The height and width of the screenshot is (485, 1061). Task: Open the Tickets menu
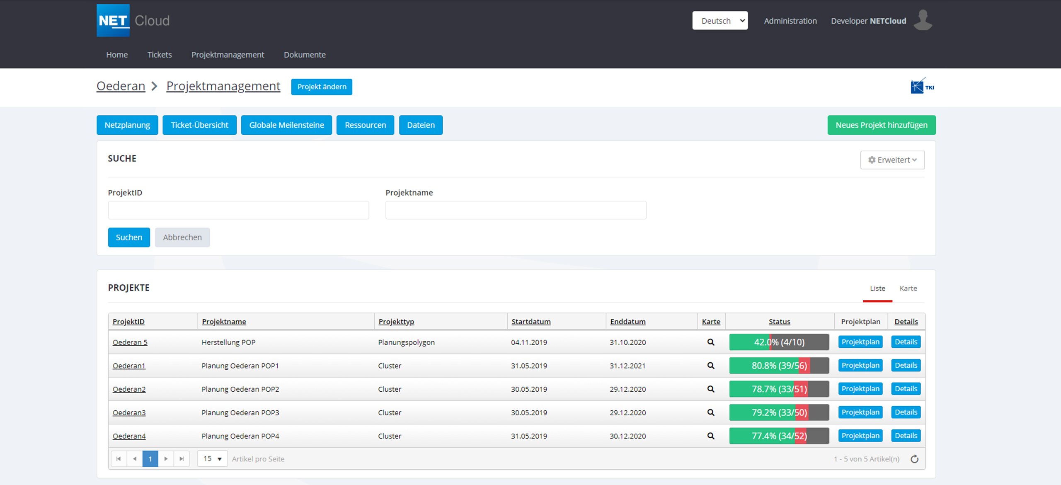[x=159, y=54]
